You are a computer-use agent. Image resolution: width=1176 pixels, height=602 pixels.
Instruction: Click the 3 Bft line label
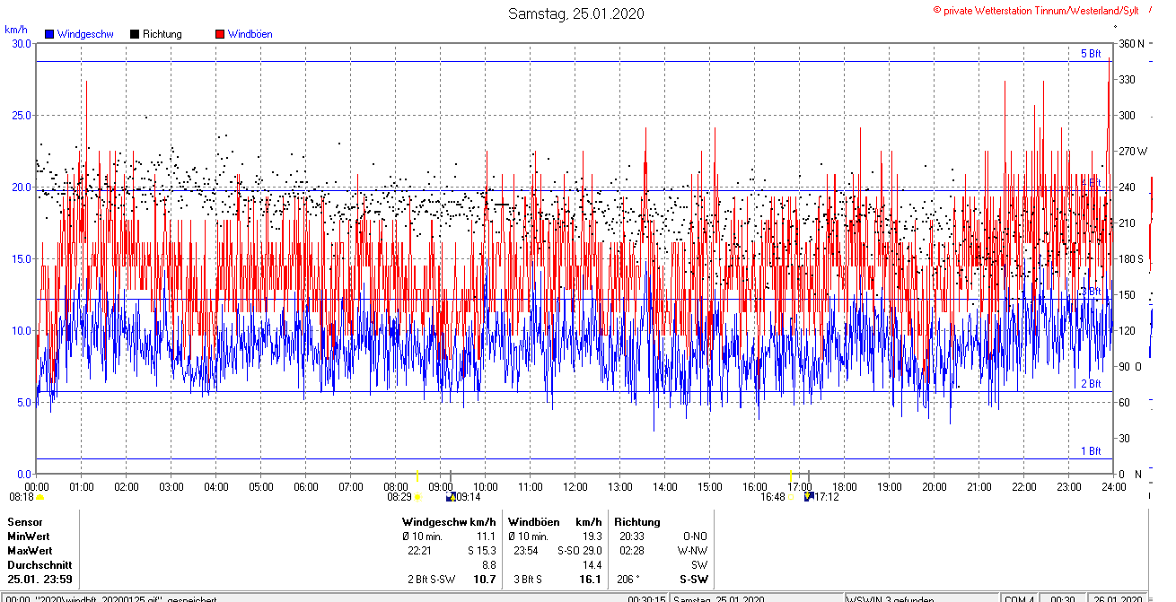(x=1091, y=292)
